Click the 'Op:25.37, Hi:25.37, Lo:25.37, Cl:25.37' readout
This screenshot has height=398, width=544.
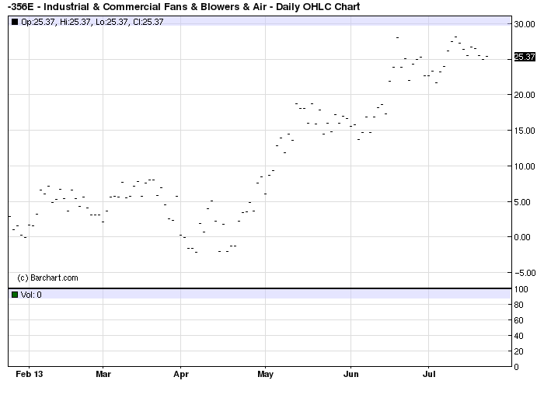92,22
